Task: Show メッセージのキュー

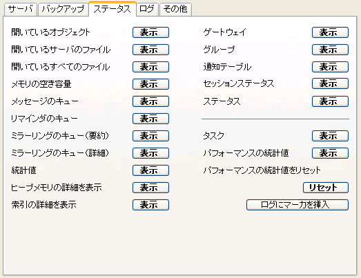Action: pyautogui.click(x=150, y=101)
